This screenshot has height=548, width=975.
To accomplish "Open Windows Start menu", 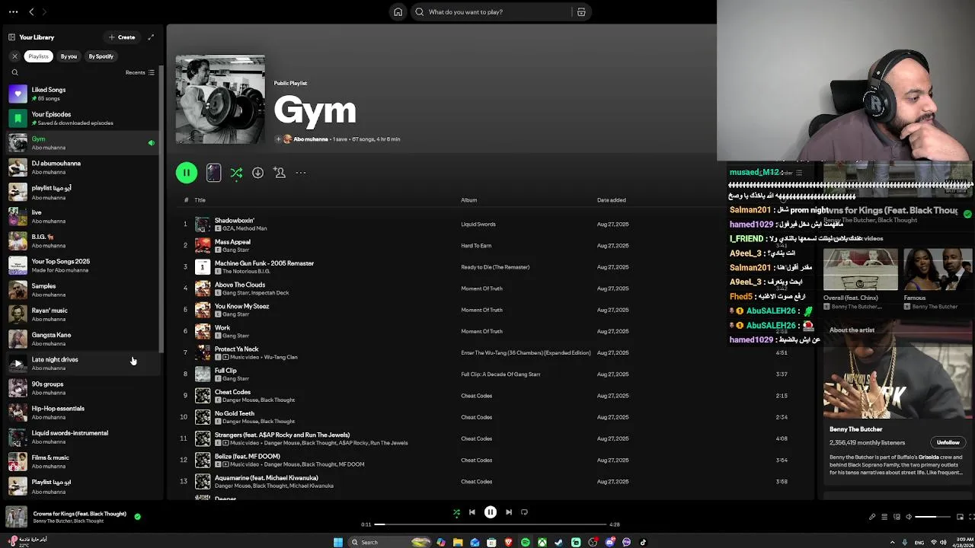I will [338, 542].
